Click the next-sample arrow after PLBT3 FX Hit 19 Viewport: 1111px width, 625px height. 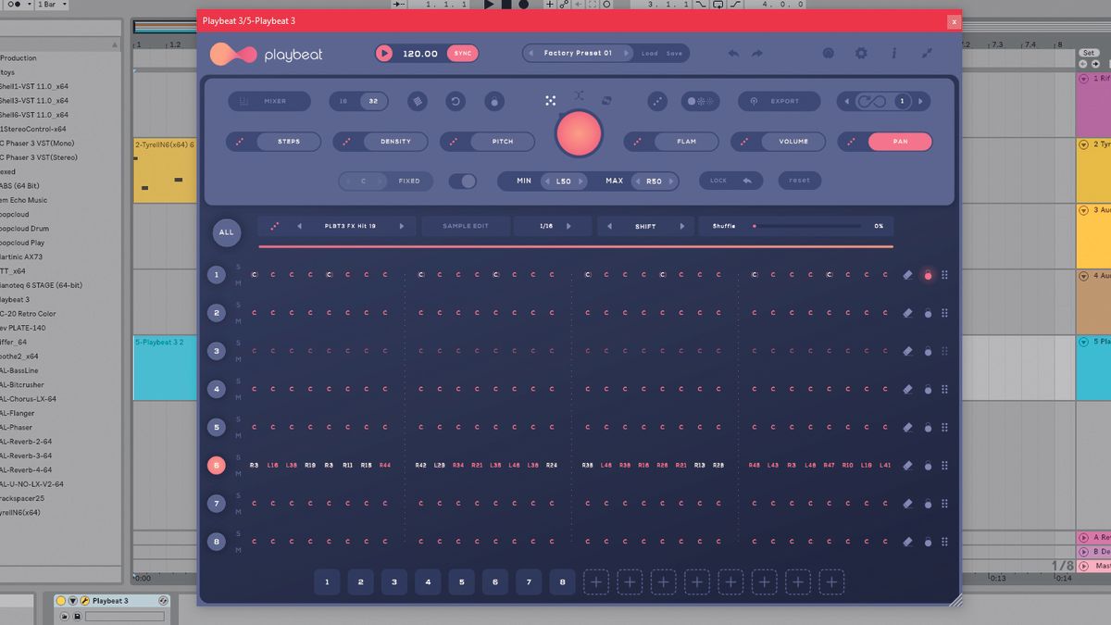[402, 225]
